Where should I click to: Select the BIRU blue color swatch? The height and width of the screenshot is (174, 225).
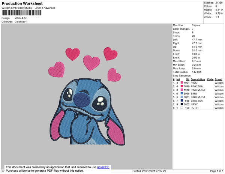tap(182, 94)
